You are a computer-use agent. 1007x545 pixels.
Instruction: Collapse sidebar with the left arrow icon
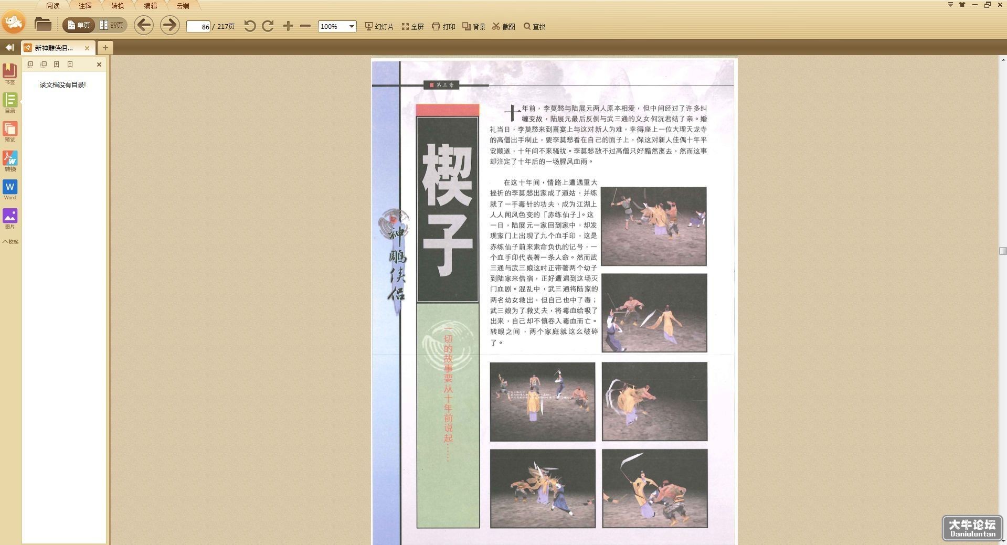[9, 48]
